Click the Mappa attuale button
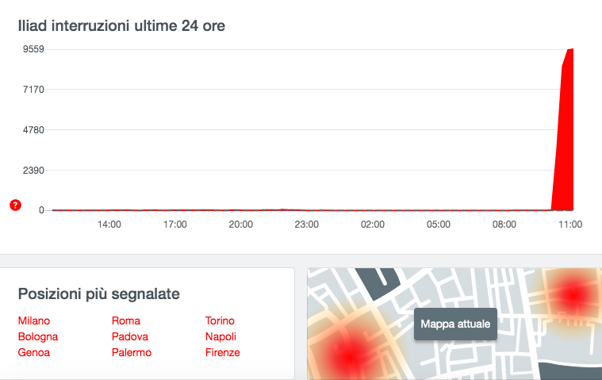 [x=455, y=324]
